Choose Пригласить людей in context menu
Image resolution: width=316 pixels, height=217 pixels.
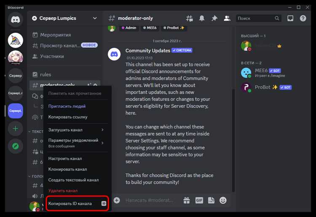point(78,106)
